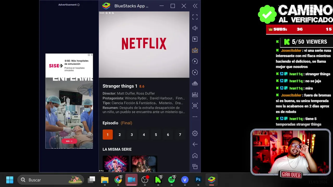Click the 8.6 rating value
Image resolution: width=333 pixels, height=187 pixels.
pos(142,86)
